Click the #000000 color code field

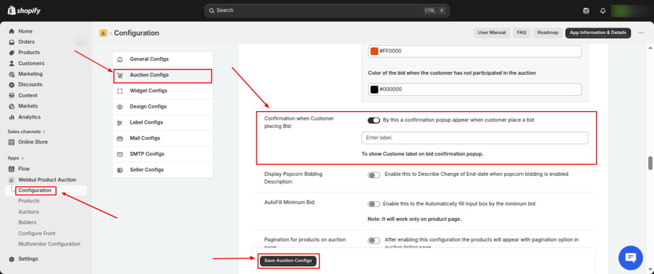pos(475,89)
